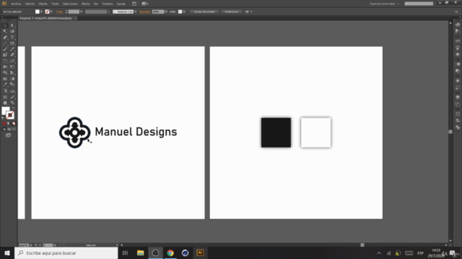462x259 pixels.
Task: Open Arrange Documents dropdown in menu bar
Action: pos(144,4)
